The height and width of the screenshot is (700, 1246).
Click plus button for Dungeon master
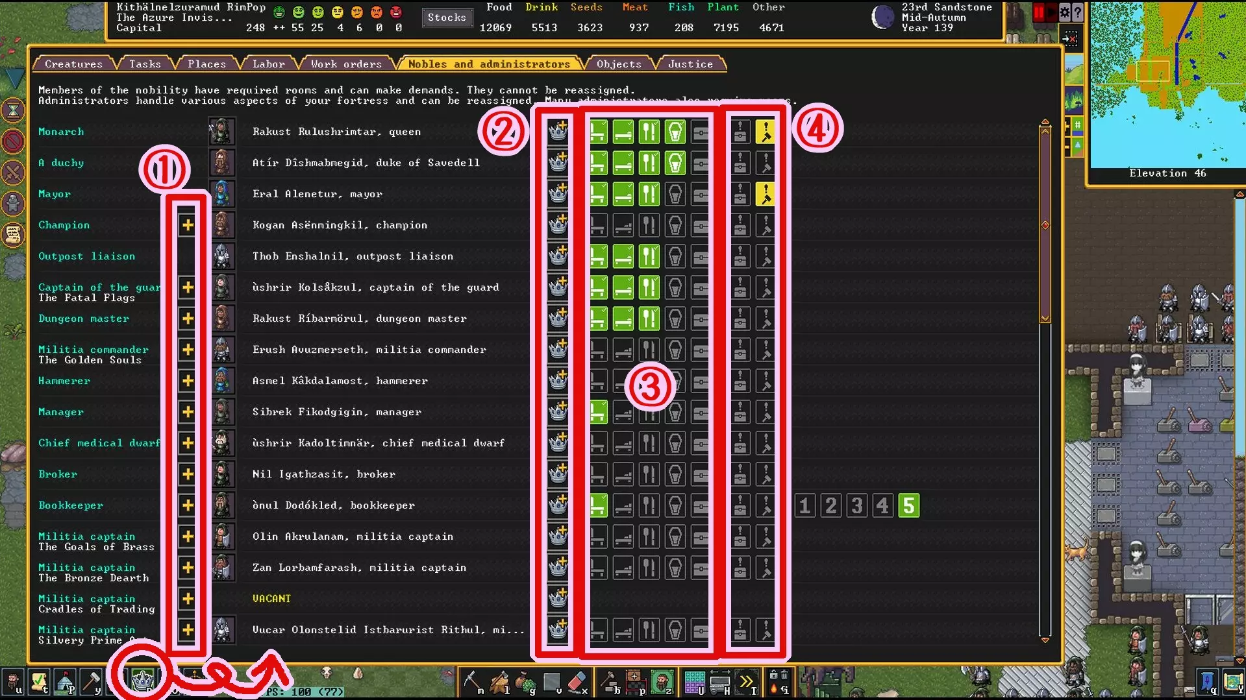click(188, 319)
